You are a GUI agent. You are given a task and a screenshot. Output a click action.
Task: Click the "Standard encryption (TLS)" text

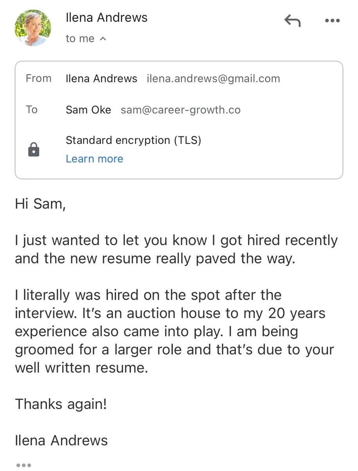[x=133, y=140]
